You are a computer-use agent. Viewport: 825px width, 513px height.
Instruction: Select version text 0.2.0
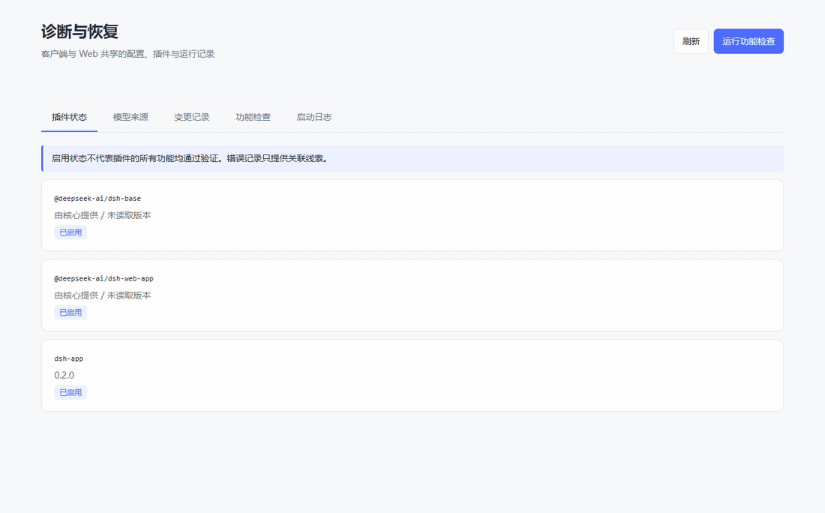(64, 375)
